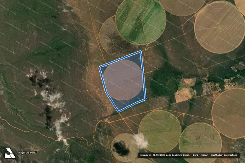Click the Registro Rural logo icon
The height and width of the screenshot is (163, 245).
click(x=10, y=153)
